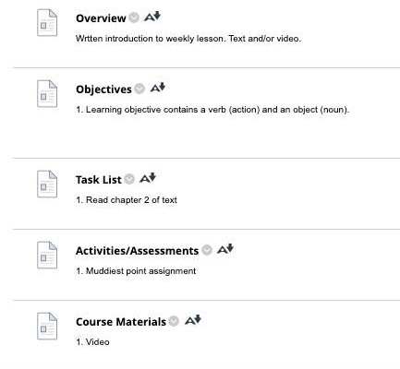Open the Objectives item title

click(x=103, y=89)
